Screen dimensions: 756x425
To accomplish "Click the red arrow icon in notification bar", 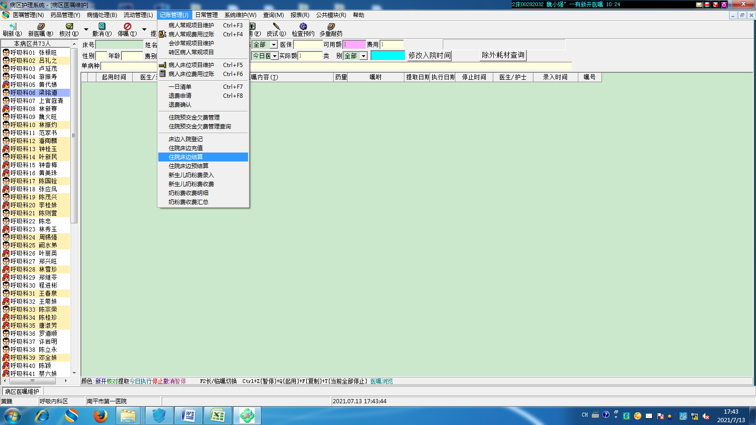I will 715,4.
